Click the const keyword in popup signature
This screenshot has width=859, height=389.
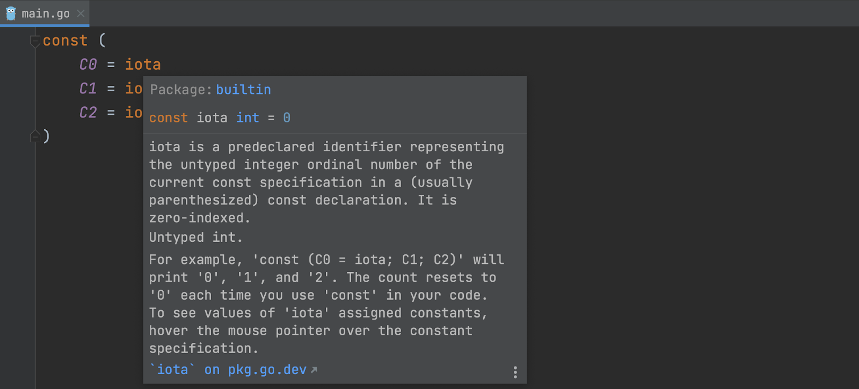169,118
